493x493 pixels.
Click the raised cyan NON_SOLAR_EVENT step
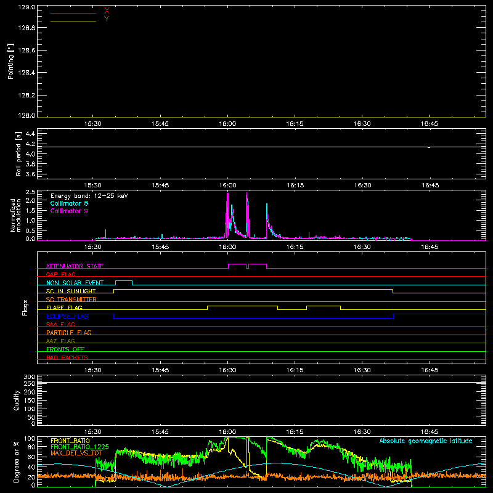tap(124, 281)
